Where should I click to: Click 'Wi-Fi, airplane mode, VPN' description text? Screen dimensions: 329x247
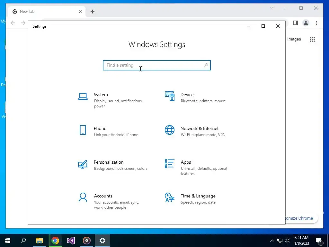tap(203, 135)
